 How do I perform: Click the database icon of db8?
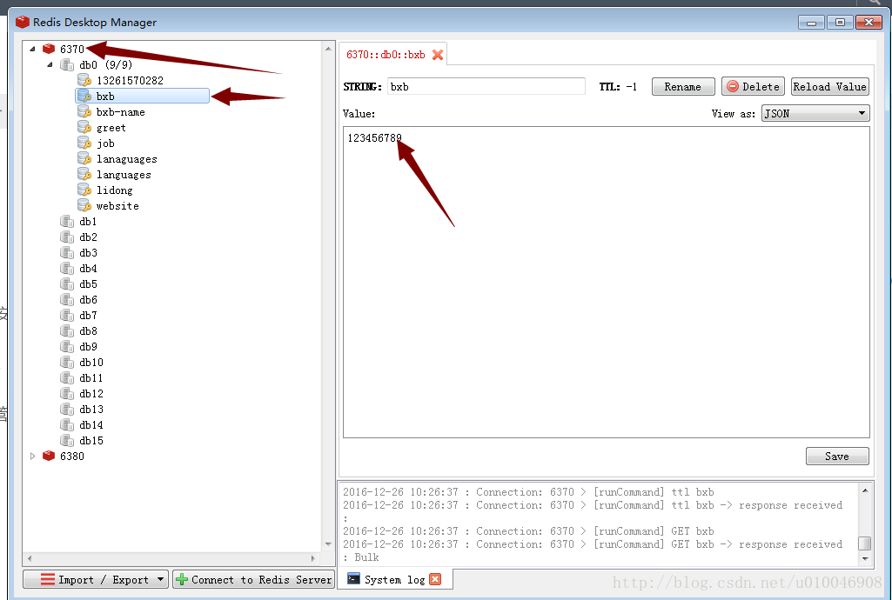point(67,330)
